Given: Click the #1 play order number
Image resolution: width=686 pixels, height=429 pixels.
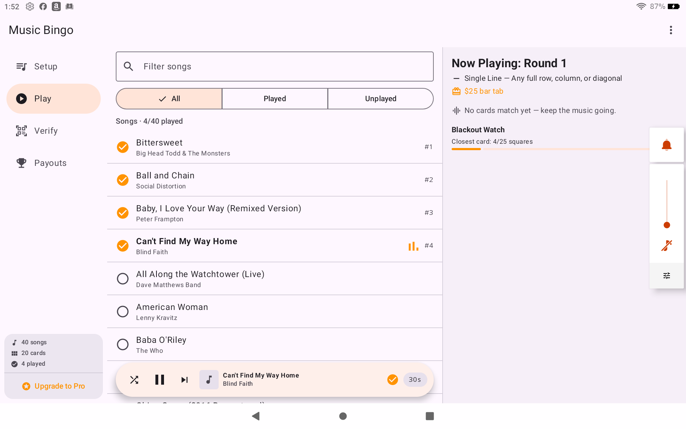Looking at the screenshot, I should 429,147.
